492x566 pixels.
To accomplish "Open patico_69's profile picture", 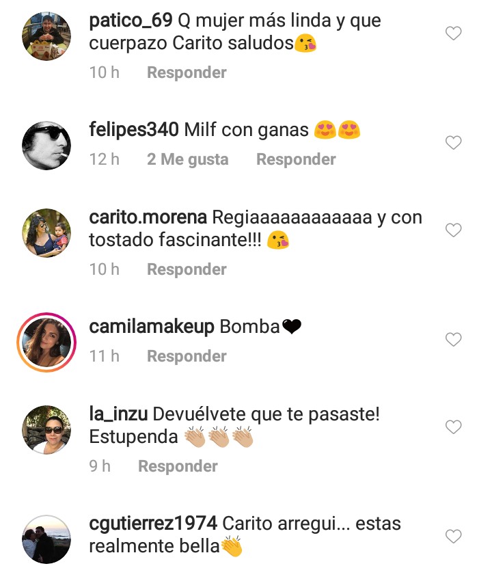I will click(46, 36).
